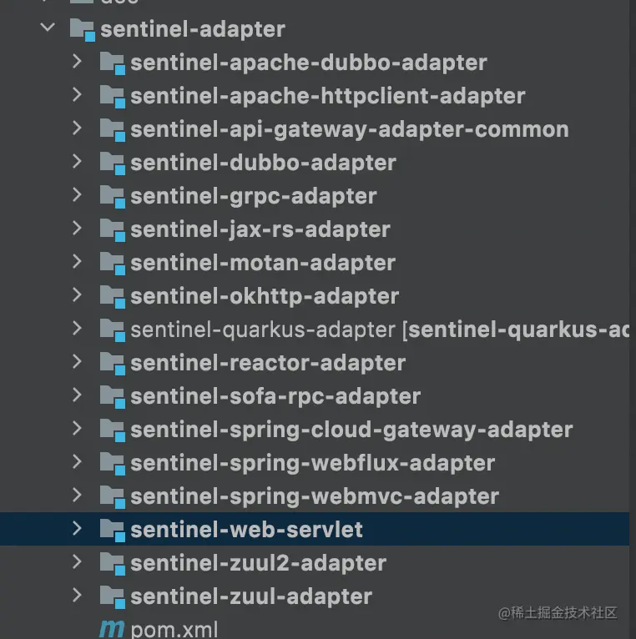The height and width of the screenshot is (639, 636).
Task: Collapse the sentinel-adapter tree node
Action: [x=47, y=28]
